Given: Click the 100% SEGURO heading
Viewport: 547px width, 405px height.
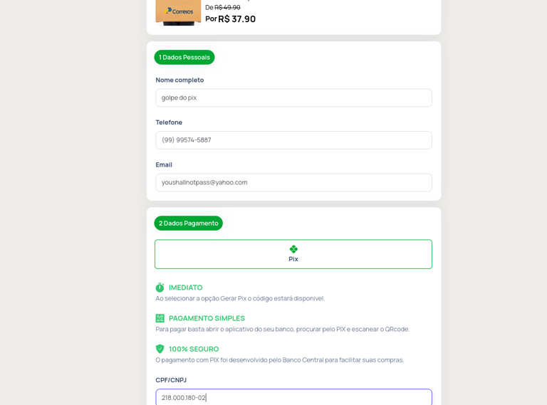Looking at the screenshot, I should pos(194,349).
